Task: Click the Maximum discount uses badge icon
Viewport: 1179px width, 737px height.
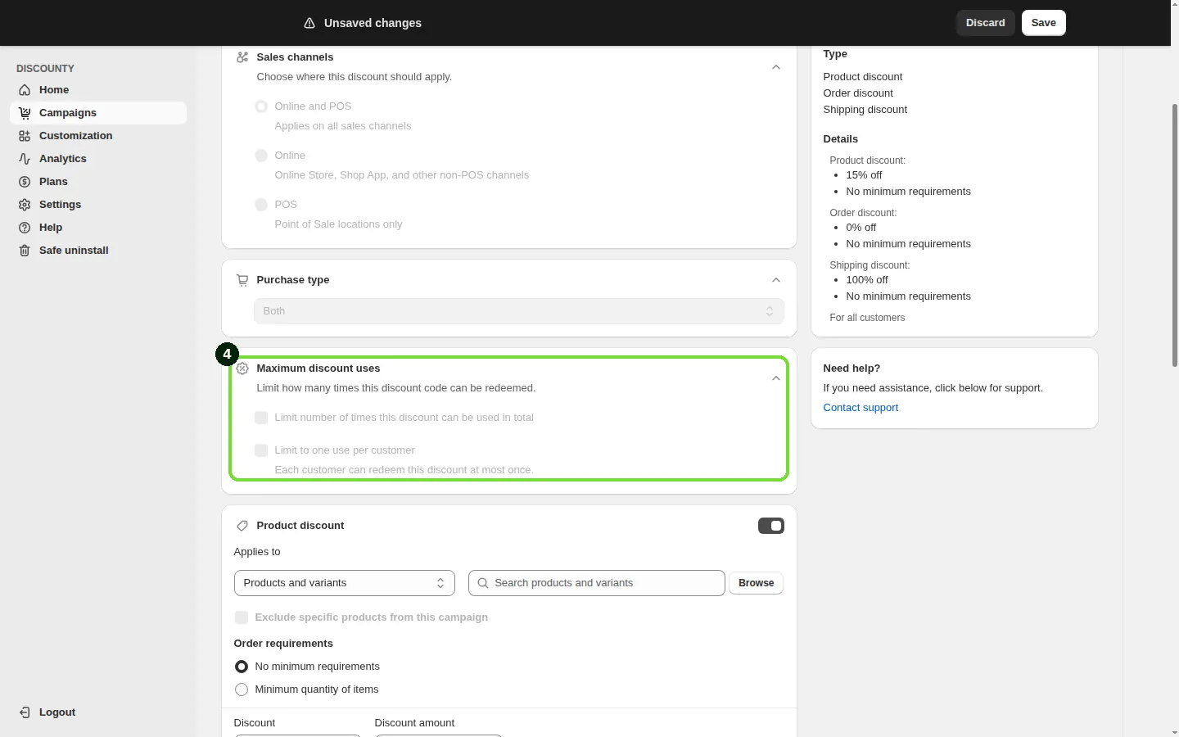Action: pos(242,368)
